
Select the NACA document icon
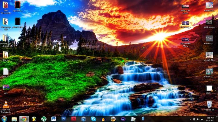6,73
